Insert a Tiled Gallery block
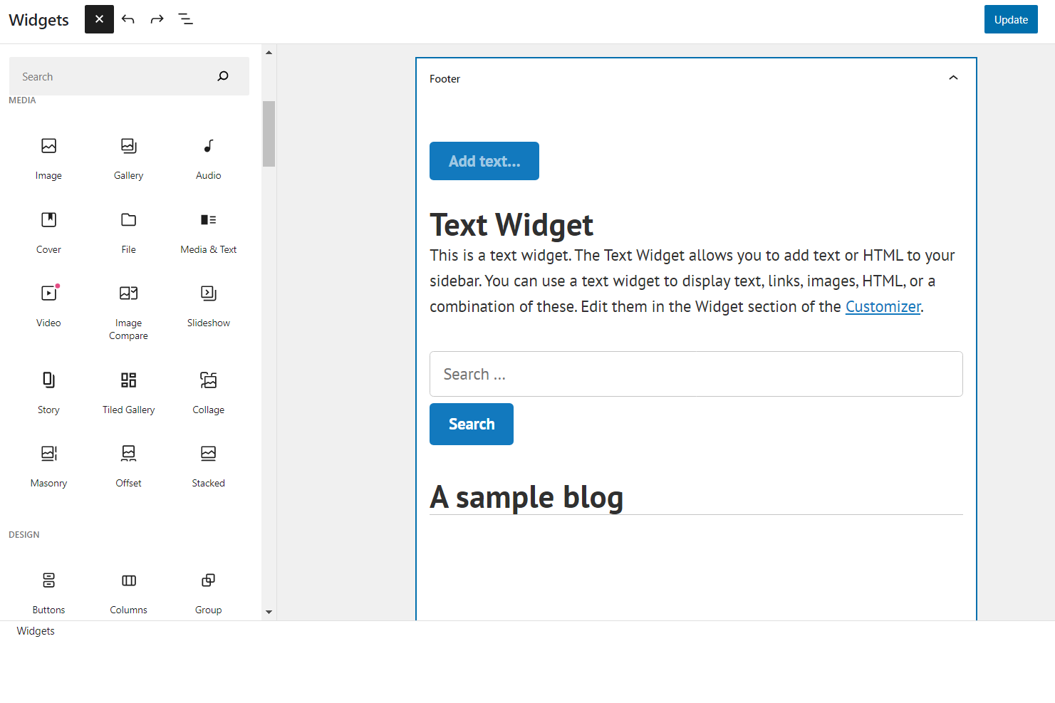 128,393
